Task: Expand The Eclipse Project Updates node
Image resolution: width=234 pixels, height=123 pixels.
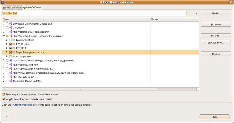Action: tap(4, 81)
